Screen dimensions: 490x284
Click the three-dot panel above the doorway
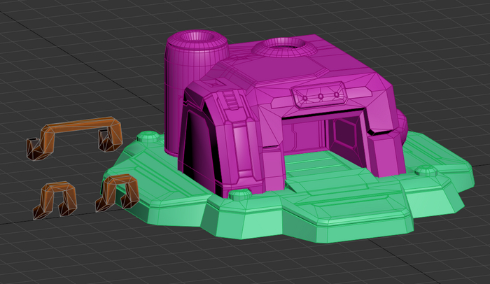pyautogui.click(x=320, y=97)
